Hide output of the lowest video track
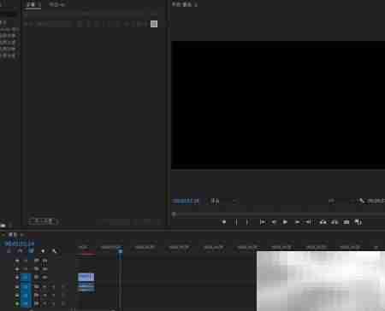The image size is (385, 311). [44, 277]
